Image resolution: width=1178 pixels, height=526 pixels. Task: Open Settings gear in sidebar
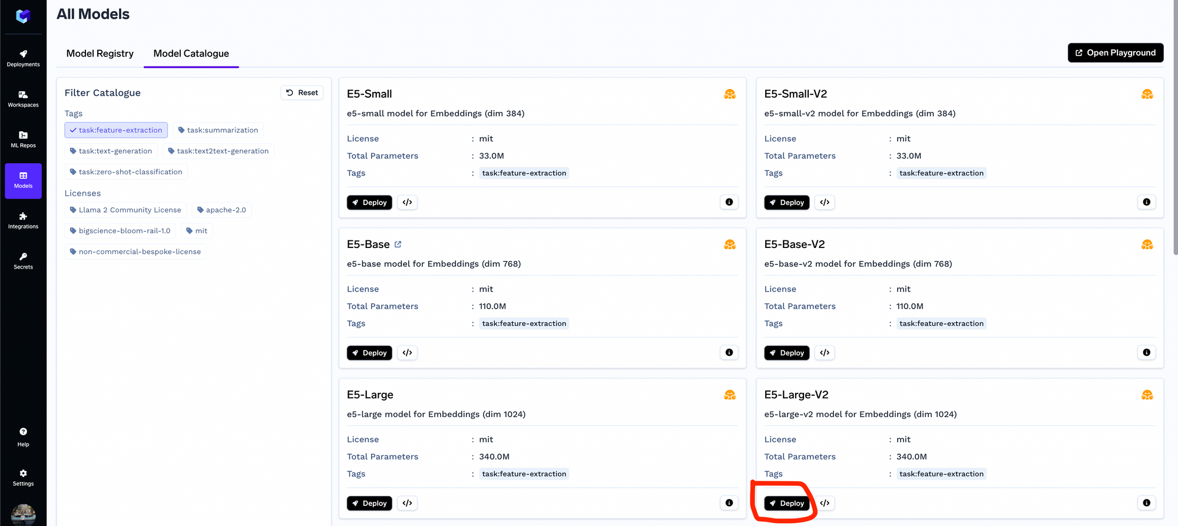coord(23,478)
